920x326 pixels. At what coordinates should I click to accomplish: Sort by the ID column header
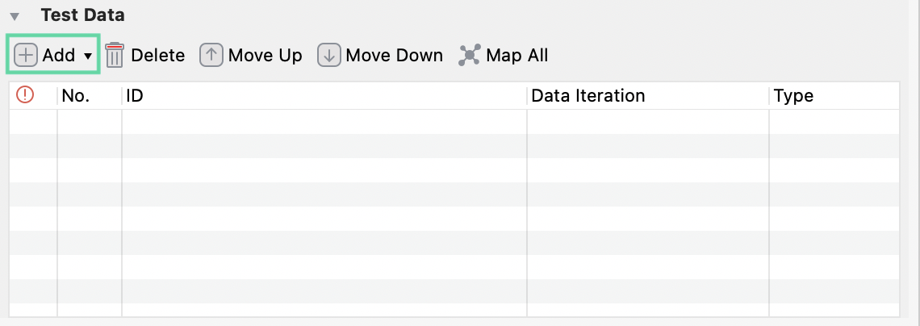pos(136,96)
